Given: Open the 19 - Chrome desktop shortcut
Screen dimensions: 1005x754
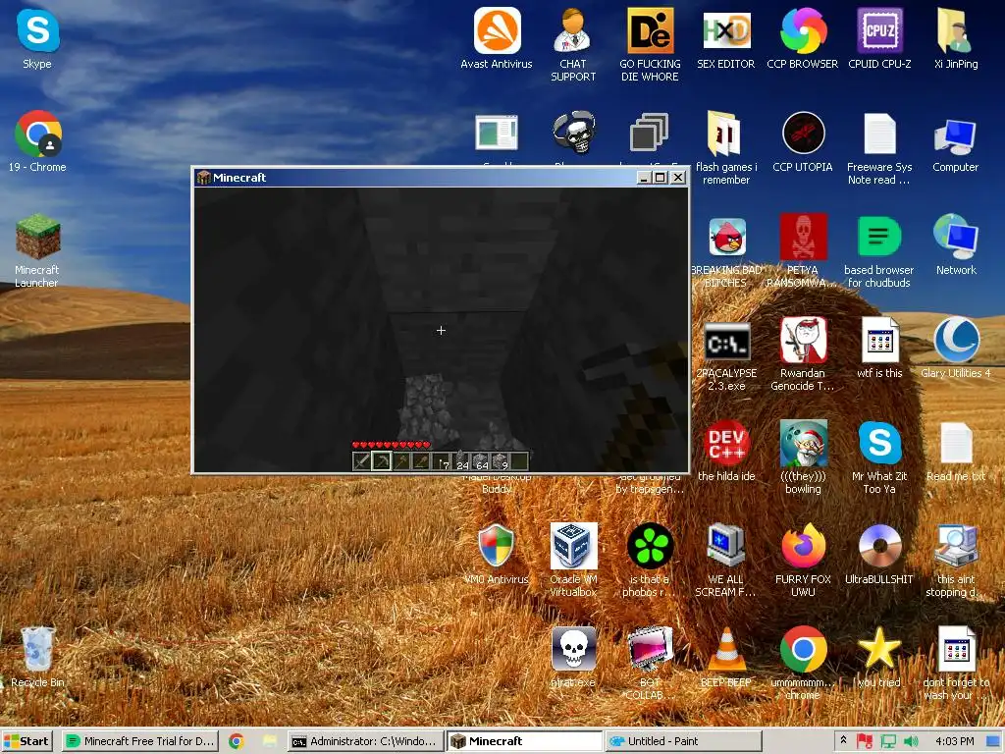Looking at the screenshot, I should tap(37, 141).
